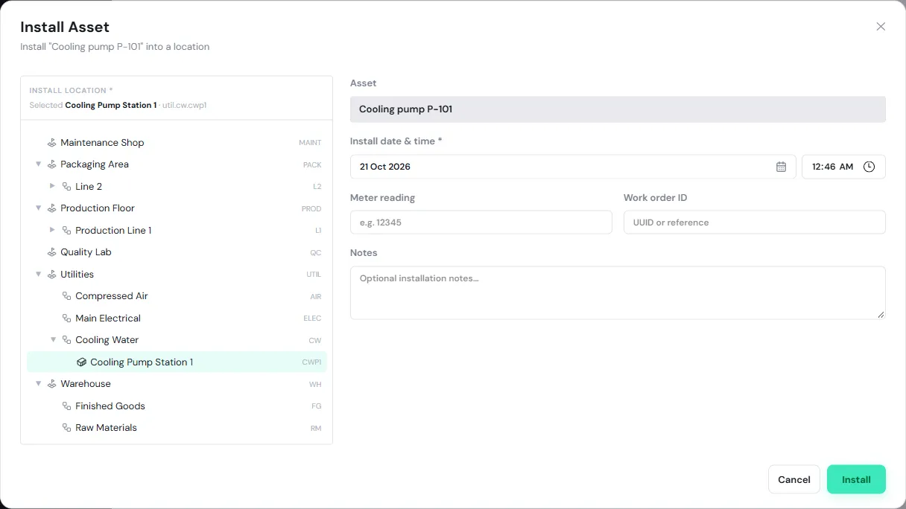Click the Cooling Water node icon

pyautogui.click(x=67, y=340)
